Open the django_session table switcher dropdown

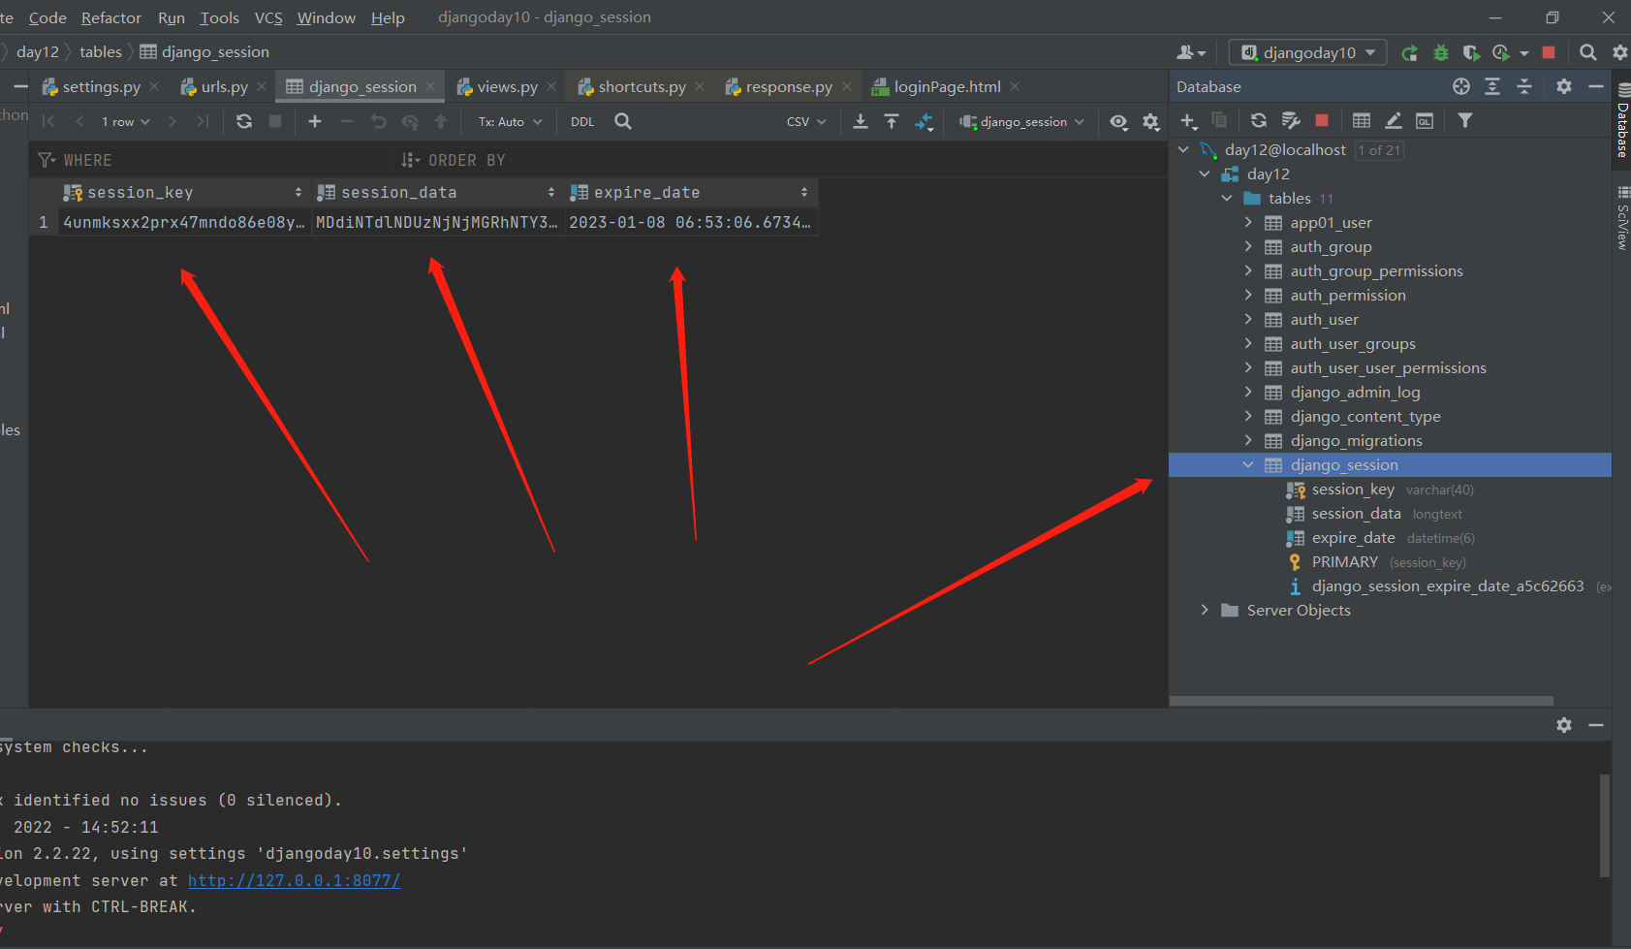pyautogui.click(x=1022, y=121)
